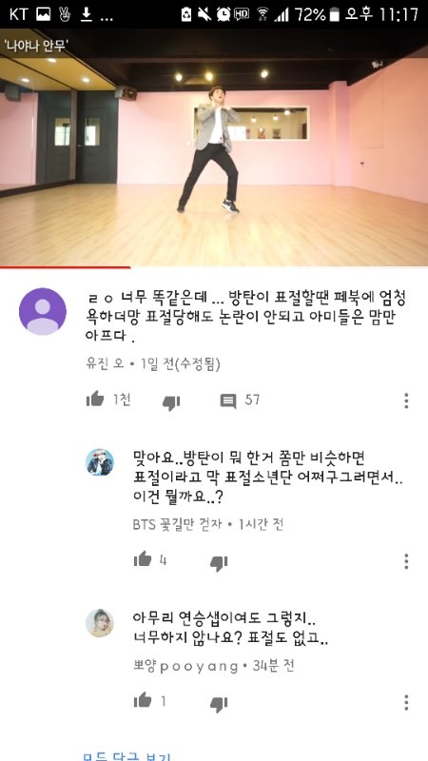Like the reply by 뽀양 pooyang
This screenshot has height=761, width=428.
pyautogui.click(x=143, y=700)
